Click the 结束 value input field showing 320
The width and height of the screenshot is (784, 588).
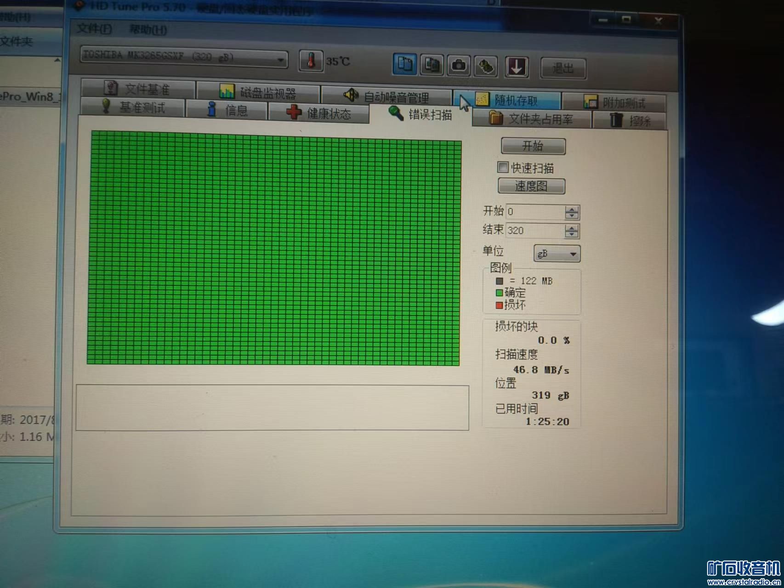pos(535,231)
